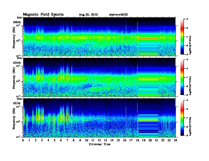Screen dimensions: 209x161
Task: Click the hour 12 tick label on the time axis
Action: pyautogui.click(x=99, y=140)
